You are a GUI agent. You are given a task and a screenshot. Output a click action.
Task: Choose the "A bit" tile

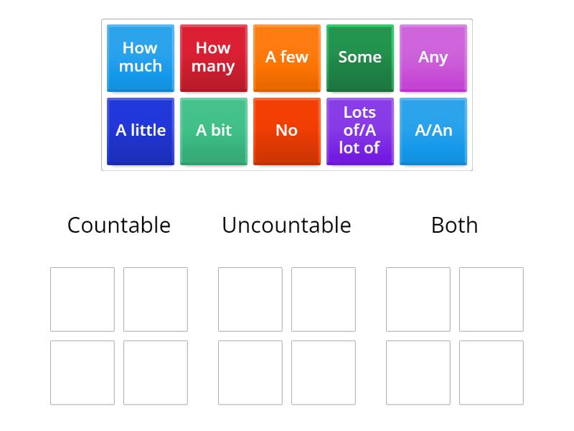[213, 131]
